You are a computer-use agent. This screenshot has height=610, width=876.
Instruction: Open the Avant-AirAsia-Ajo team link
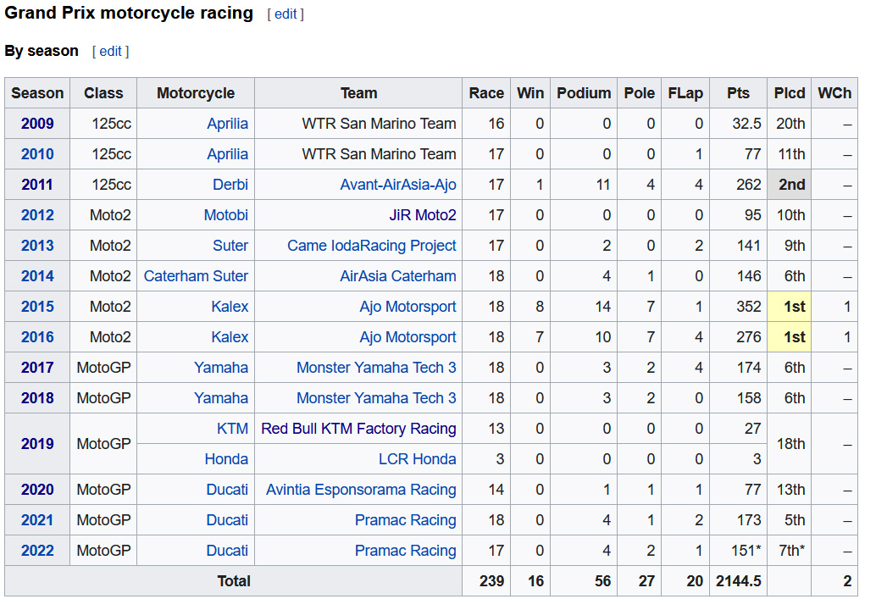click(x=398, y=185)
